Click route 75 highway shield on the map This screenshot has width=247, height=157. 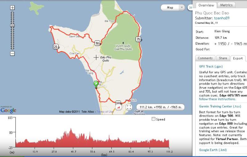click(138, 39)
